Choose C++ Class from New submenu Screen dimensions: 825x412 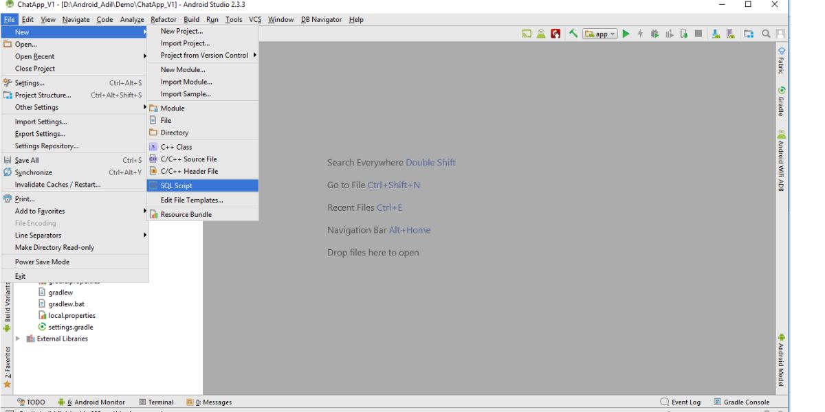pos(203,147)
